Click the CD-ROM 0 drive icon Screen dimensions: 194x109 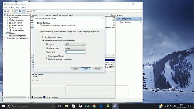pyautogui.click(x=33, y=74)
